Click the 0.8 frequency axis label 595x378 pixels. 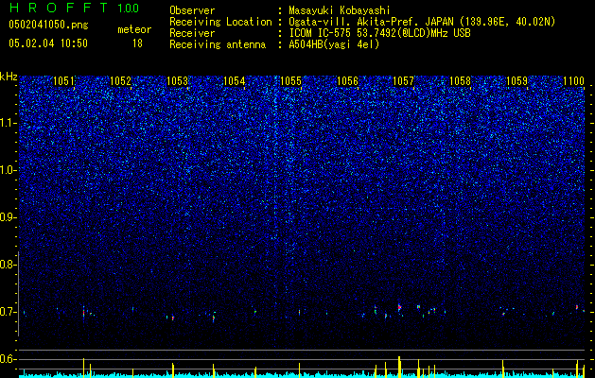click(x=8, y=265)
